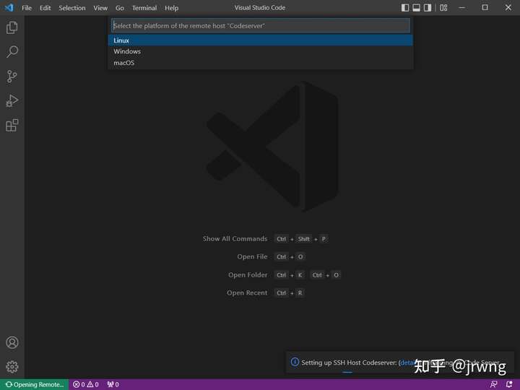This screenshot has height=390, width=520.
Task: Click the 'Visual Studio Code' window title
Action: tap(260, 8)
